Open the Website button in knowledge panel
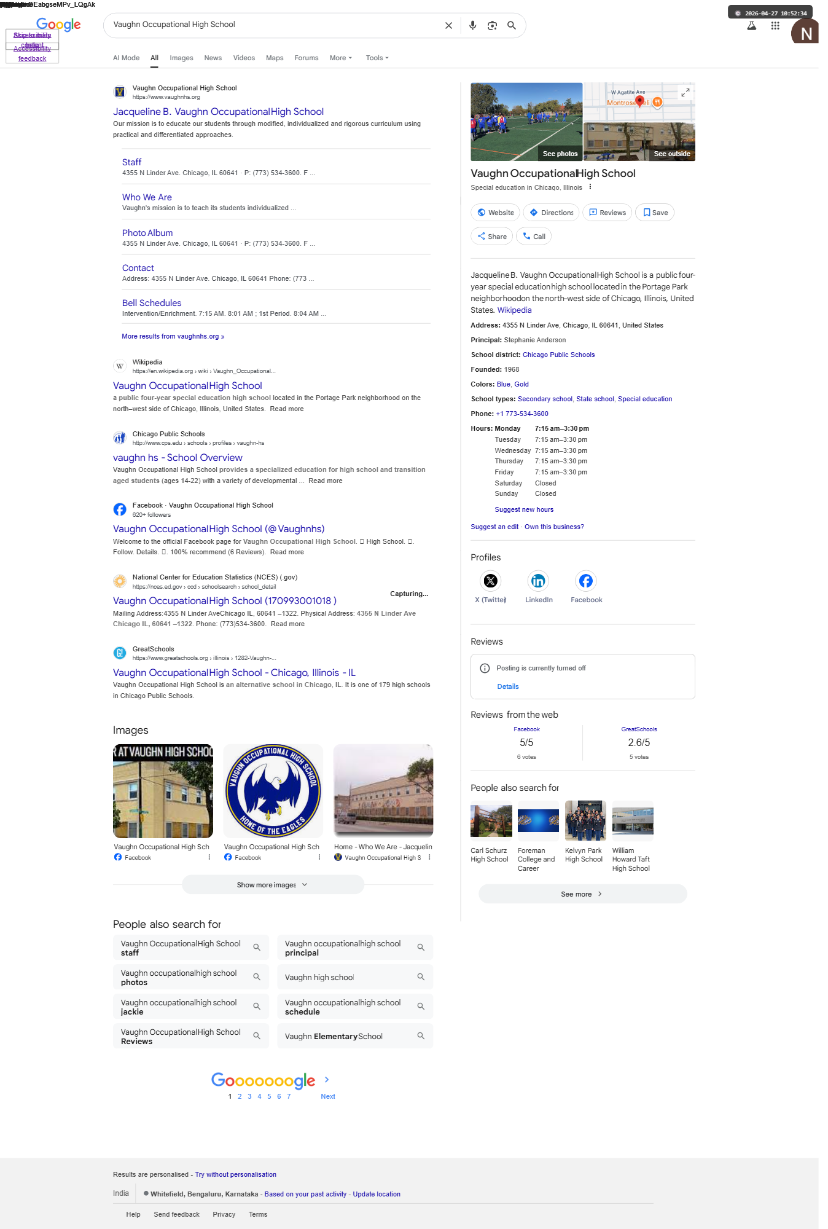This screenshot has height=1229, width=828. click(x=495, y=213)
